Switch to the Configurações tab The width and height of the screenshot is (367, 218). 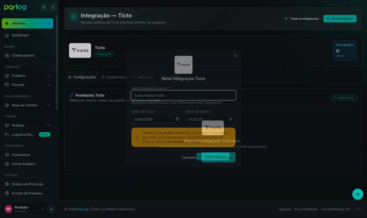tap(82, 77)
